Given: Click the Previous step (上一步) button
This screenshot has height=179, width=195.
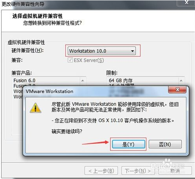Looking at the screenshot, I should [x=101, y=170].
